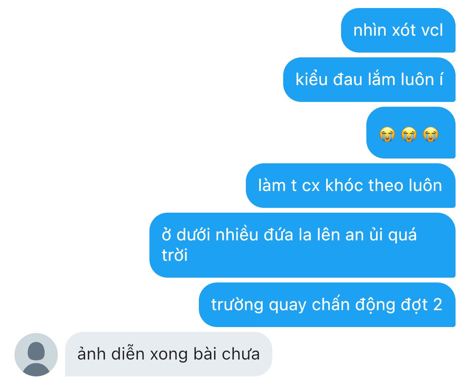Image resolution: width=470 pixels, height=380 pixels.
Task: Click the middle crying emoji
Action: 409,134
